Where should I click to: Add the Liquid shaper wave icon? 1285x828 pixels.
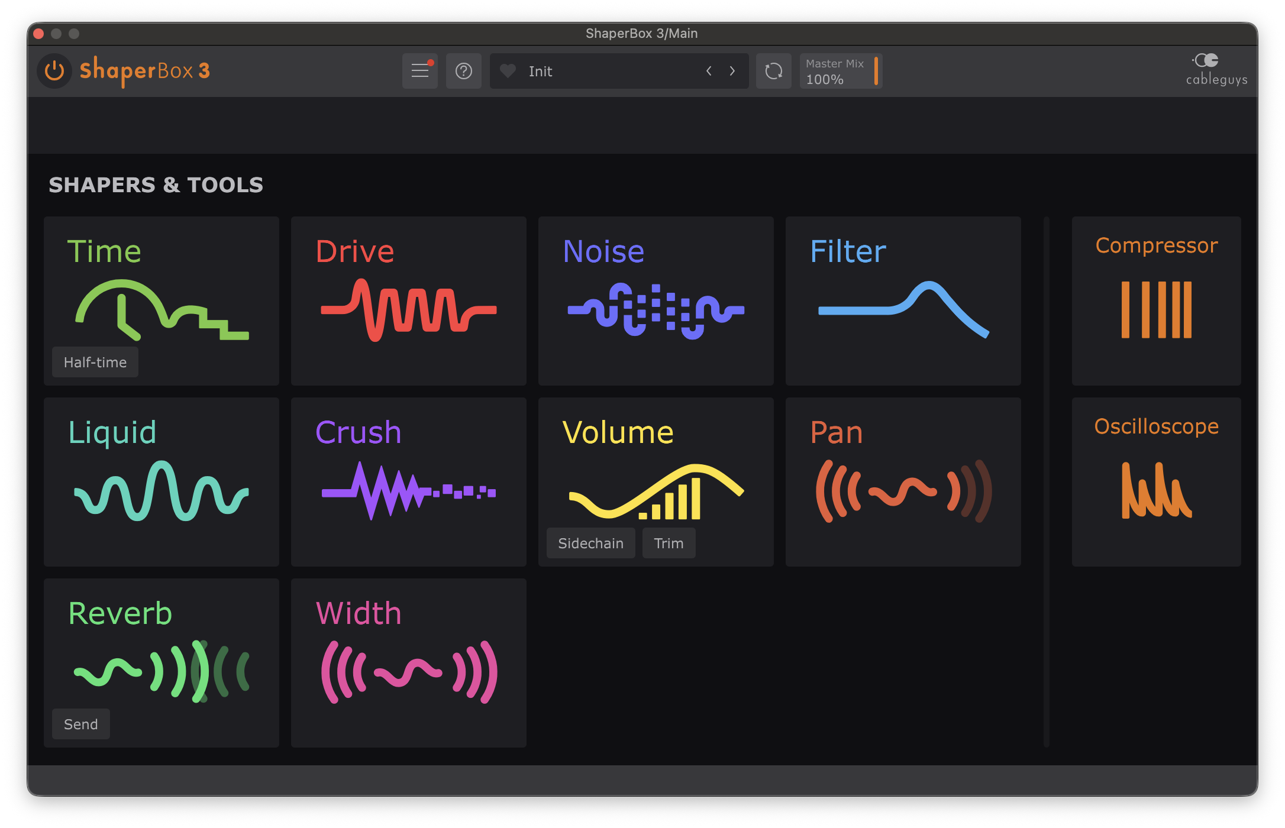click(x=162, y=491)
